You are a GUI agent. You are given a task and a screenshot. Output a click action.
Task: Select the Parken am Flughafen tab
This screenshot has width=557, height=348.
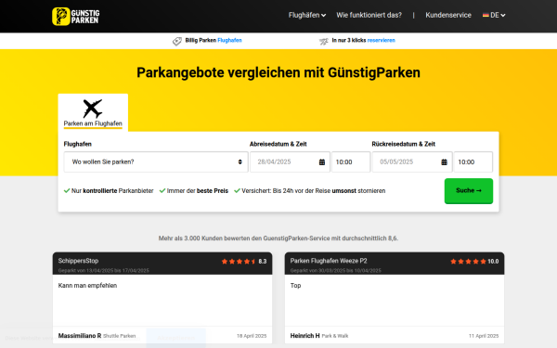pos(93,112)
